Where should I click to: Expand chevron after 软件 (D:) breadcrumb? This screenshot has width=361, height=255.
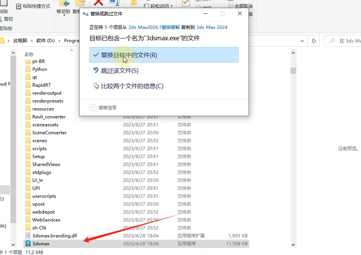point(59,41)
